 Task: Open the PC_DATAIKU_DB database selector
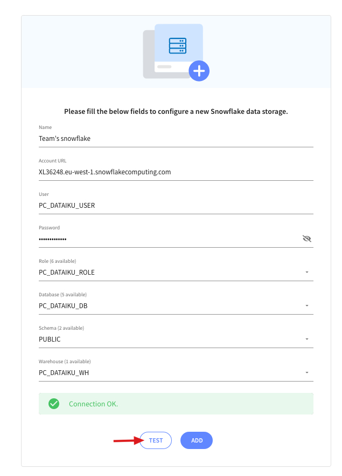[x=176, y=305]
